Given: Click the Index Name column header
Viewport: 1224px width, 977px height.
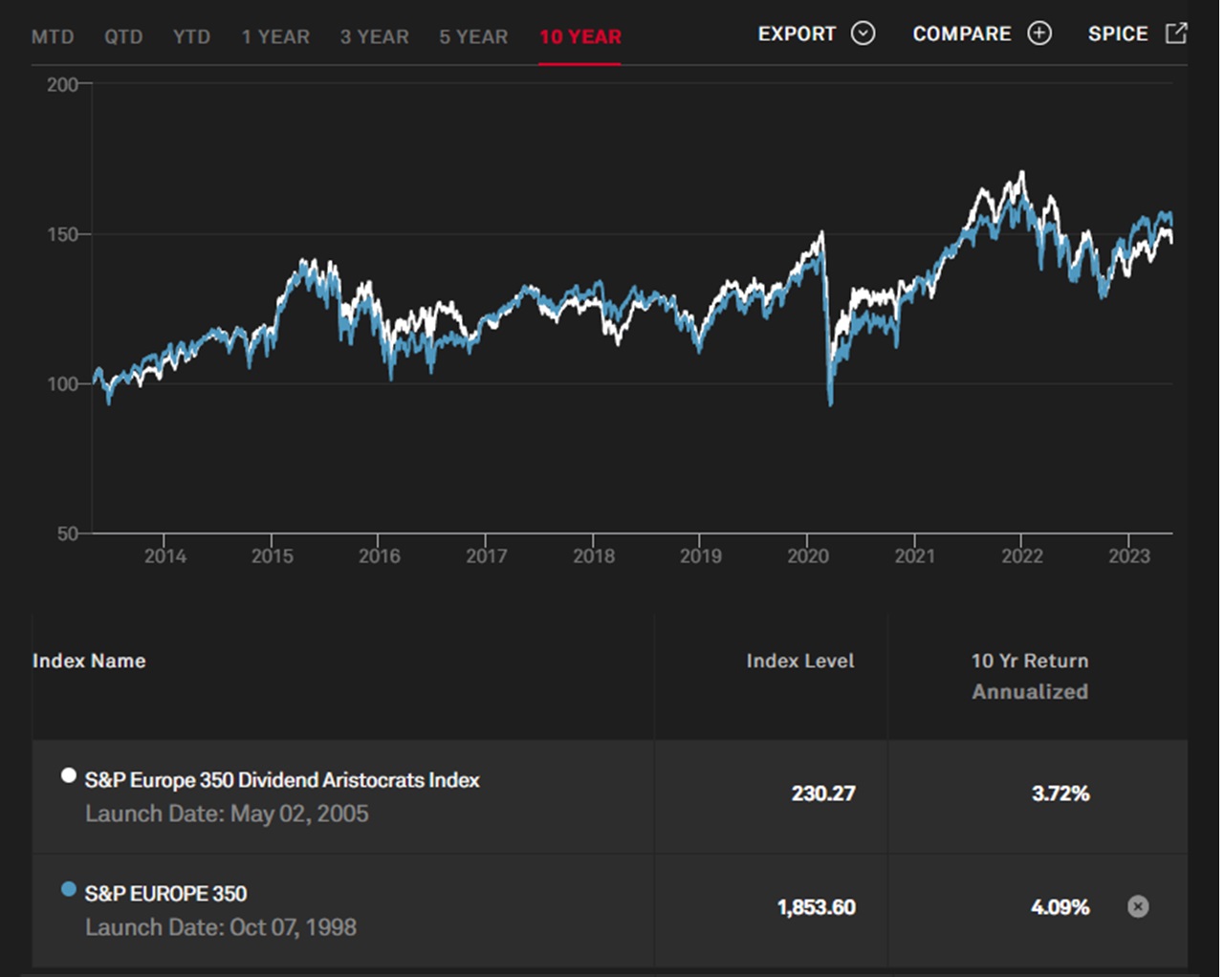Looking at the screenshot, I should coord(89,661).
